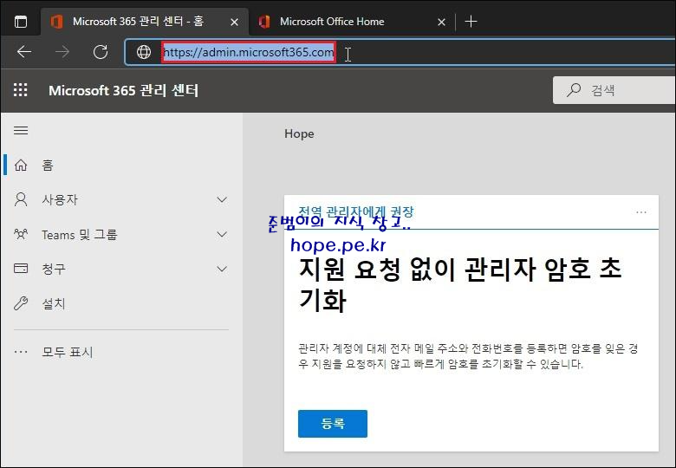Collapse navigation with the hamburger icon
676x468 pixels.
pyautogui.click(x=21, y=130)
